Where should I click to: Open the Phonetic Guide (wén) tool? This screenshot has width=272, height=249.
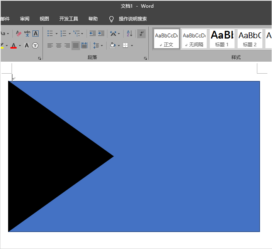point(27,34)
